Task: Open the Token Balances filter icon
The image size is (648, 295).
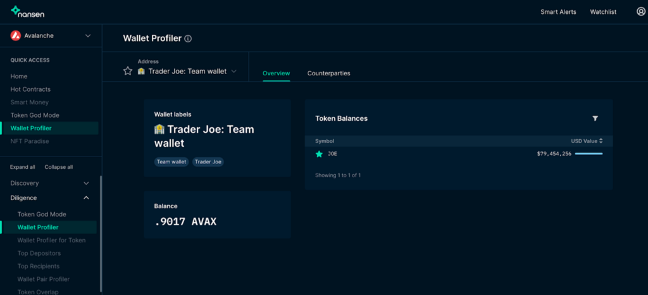Action: pos(595,118)
